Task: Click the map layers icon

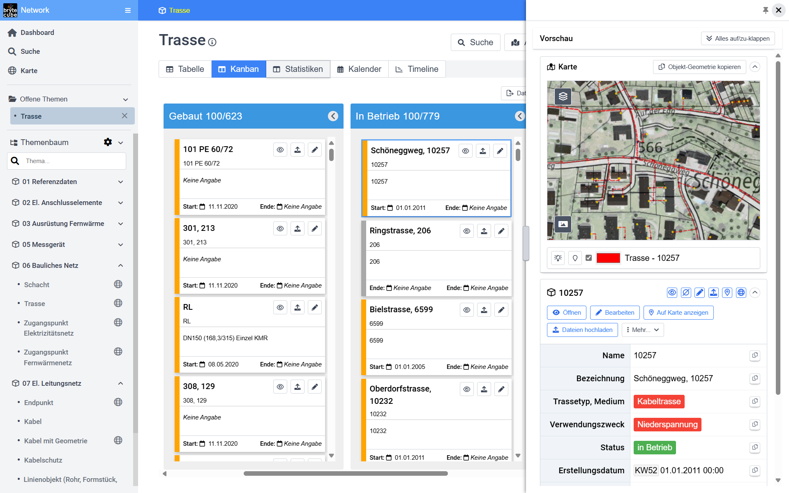Action: tap(563, 96)
